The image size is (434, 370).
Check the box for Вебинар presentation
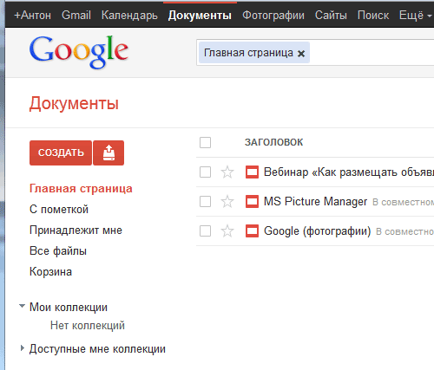point(205,172)
